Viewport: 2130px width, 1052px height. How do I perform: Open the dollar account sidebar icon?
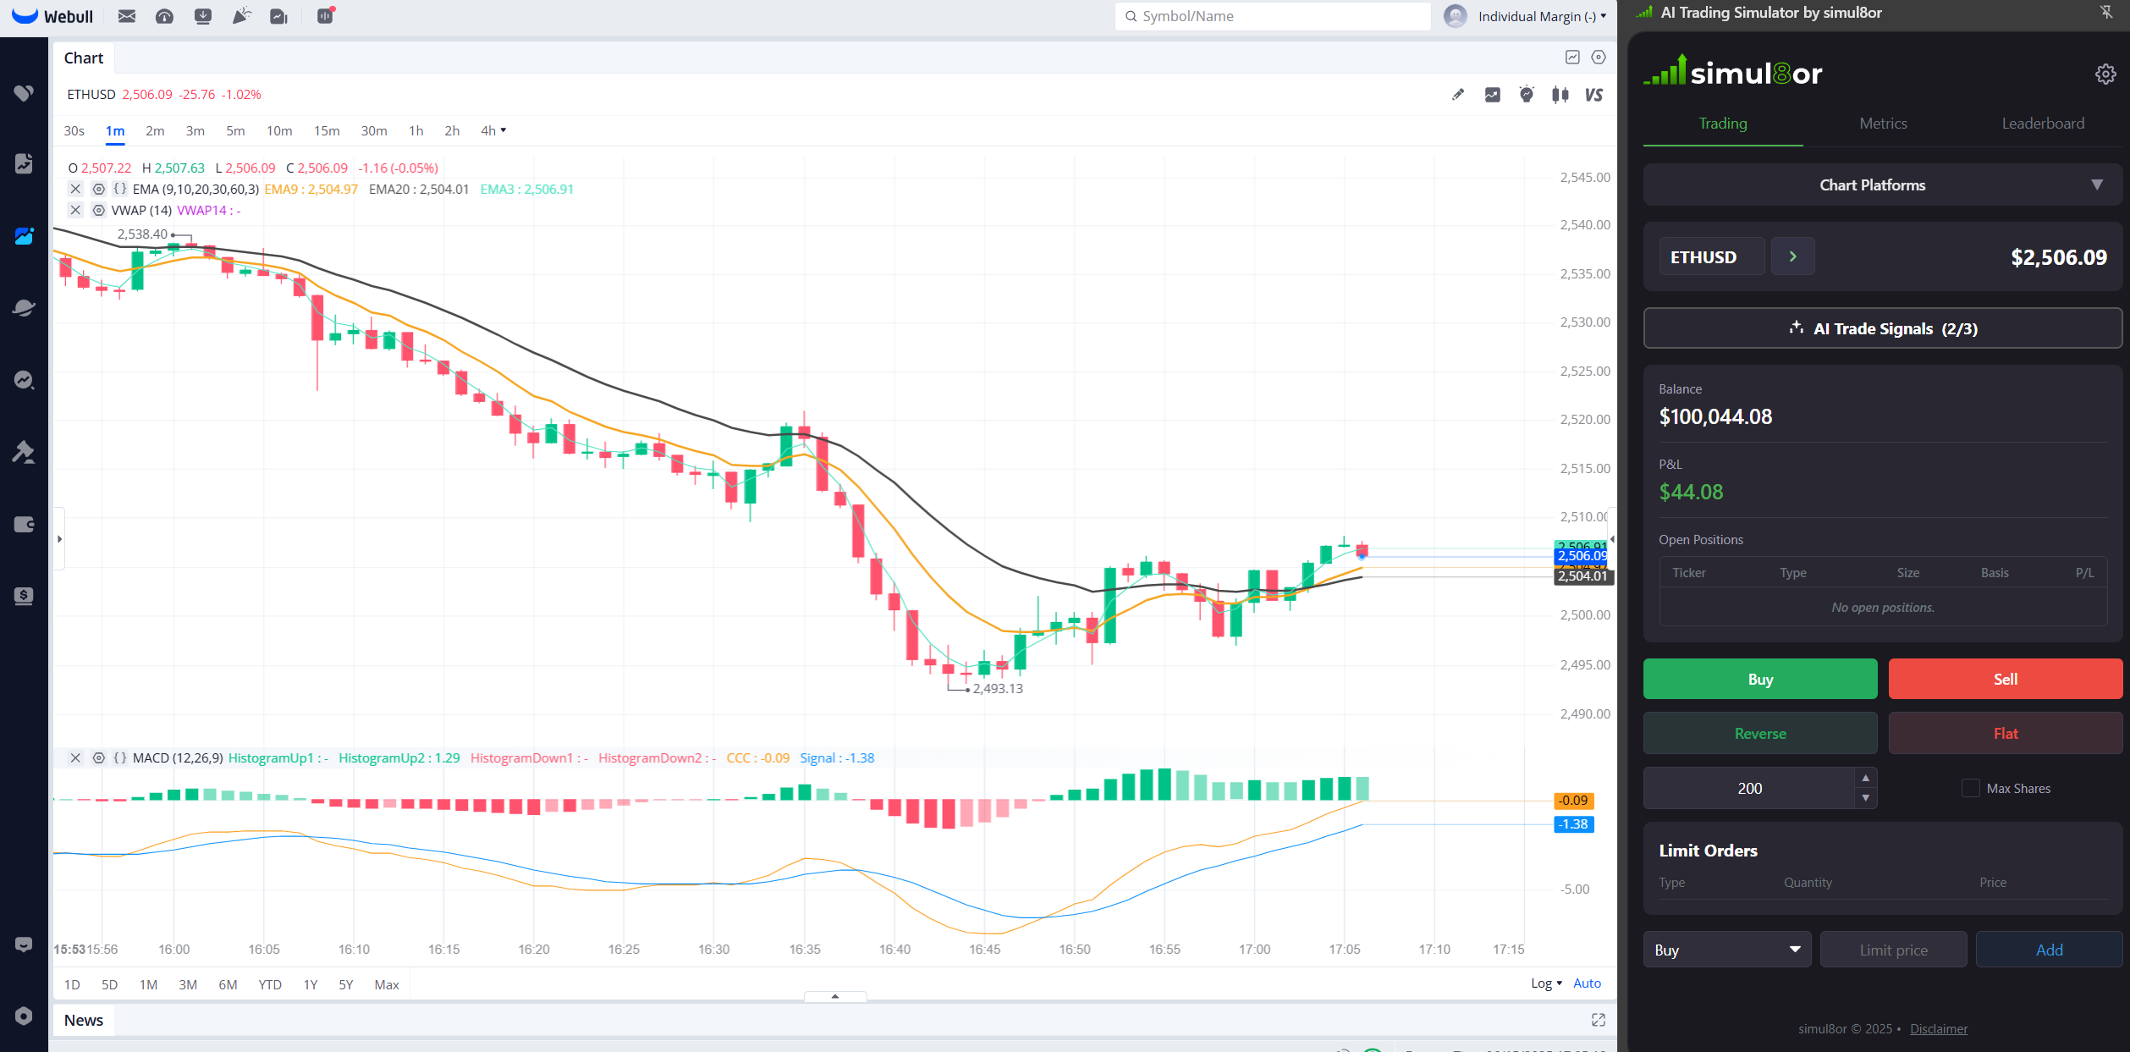(x=24, y=596)
